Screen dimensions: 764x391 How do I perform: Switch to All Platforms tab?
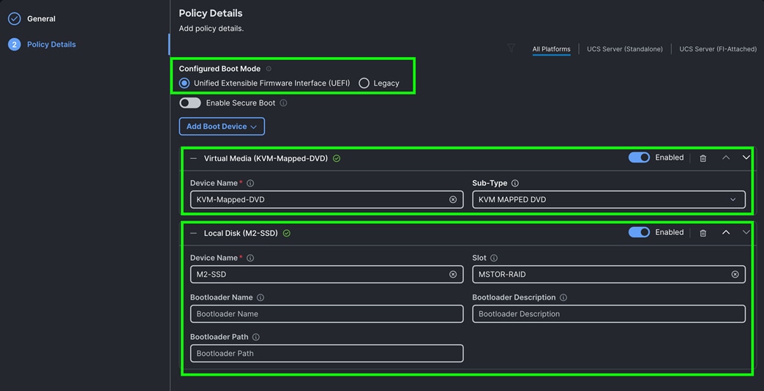coord(551,49)
